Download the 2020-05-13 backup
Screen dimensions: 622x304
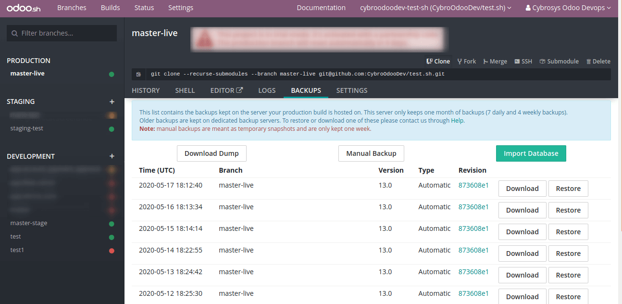click(x=522, y=275)
